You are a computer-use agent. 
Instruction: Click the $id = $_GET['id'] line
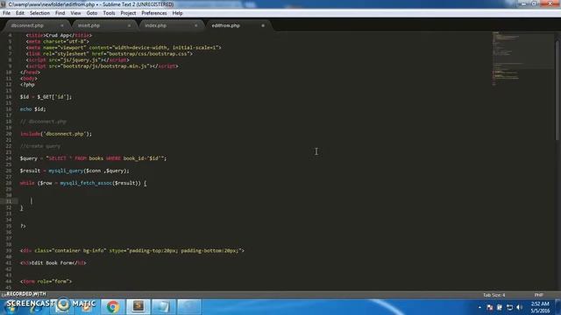pos(46,97)
